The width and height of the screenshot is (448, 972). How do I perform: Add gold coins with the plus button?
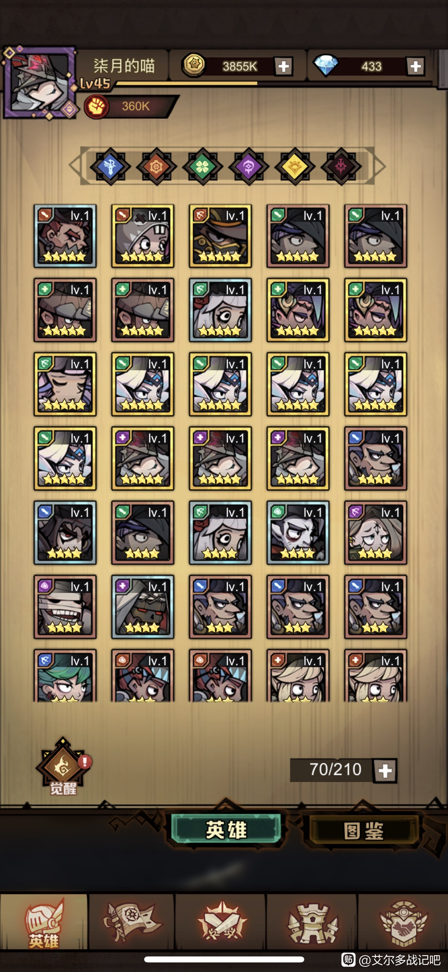pyautogui.click(x=284, y=66)
